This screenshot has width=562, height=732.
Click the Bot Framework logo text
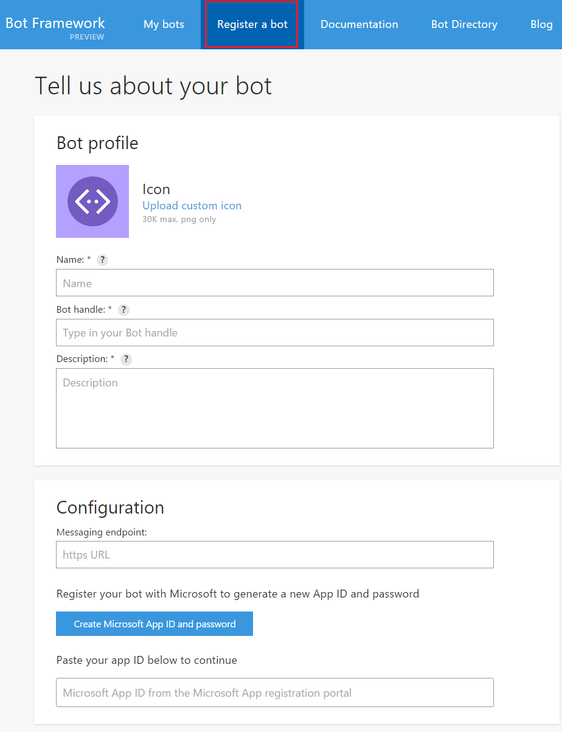55,23
